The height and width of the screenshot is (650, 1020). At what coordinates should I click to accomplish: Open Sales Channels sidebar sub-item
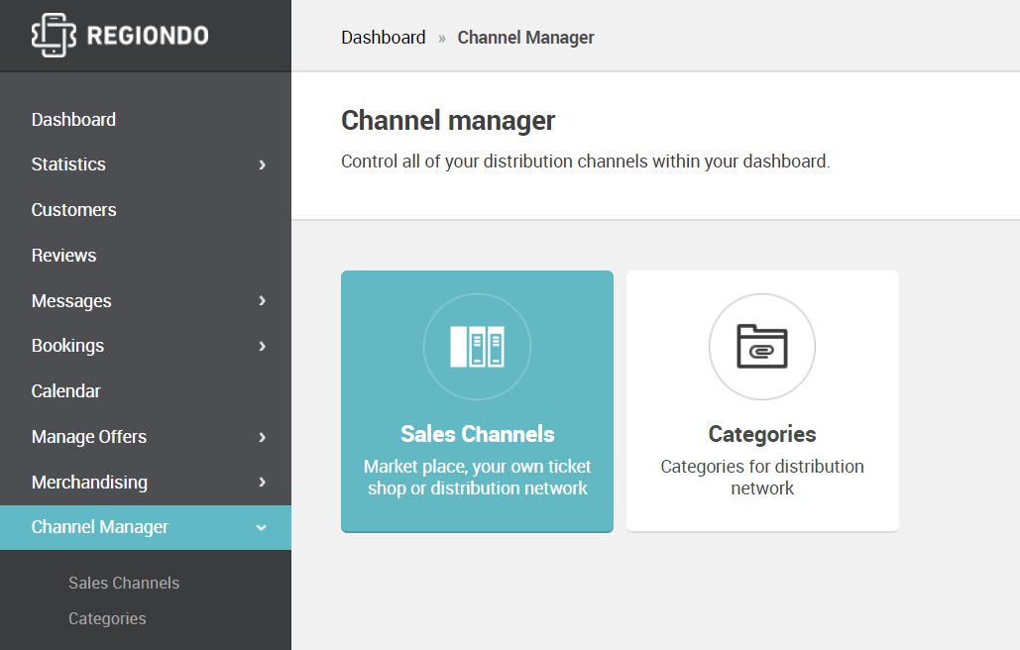124,583
